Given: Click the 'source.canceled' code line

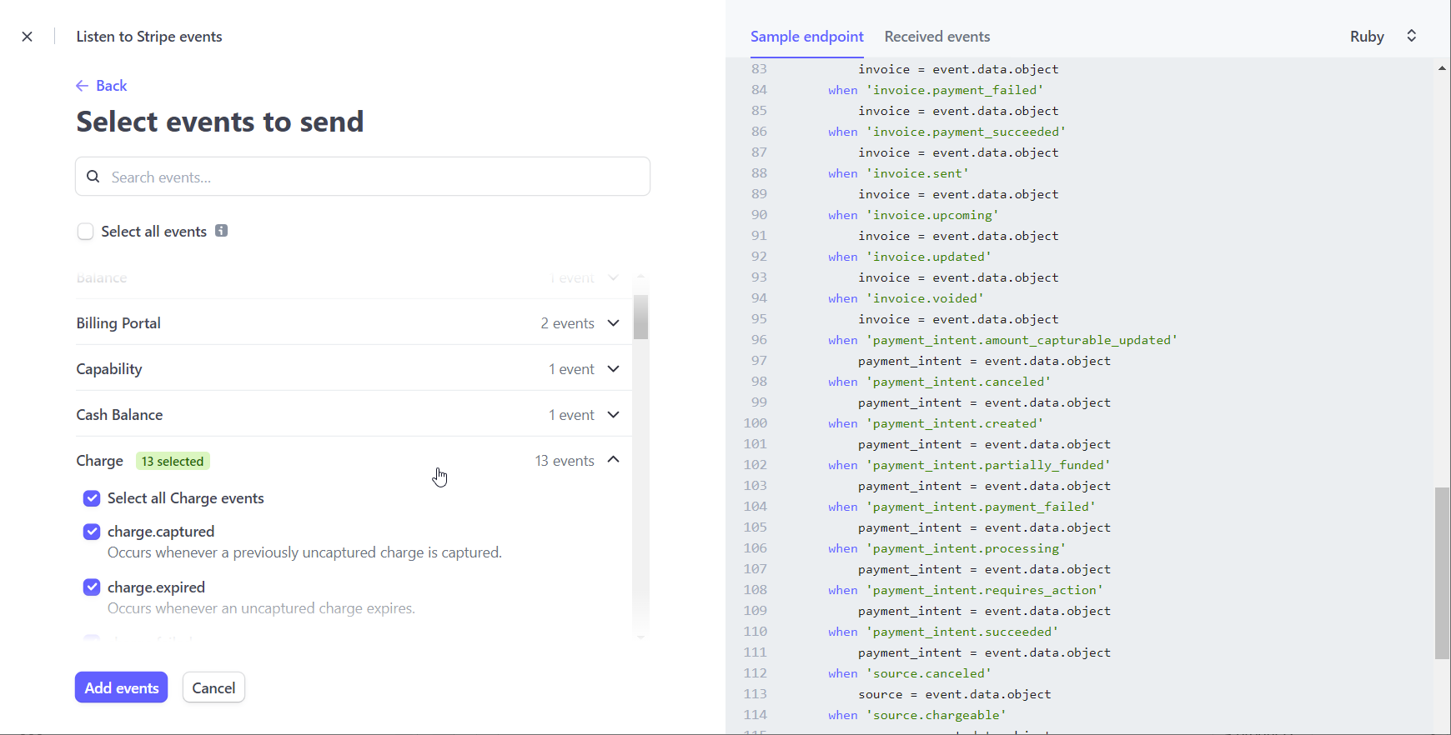Looking at the screenshot, I should [910, 673].
